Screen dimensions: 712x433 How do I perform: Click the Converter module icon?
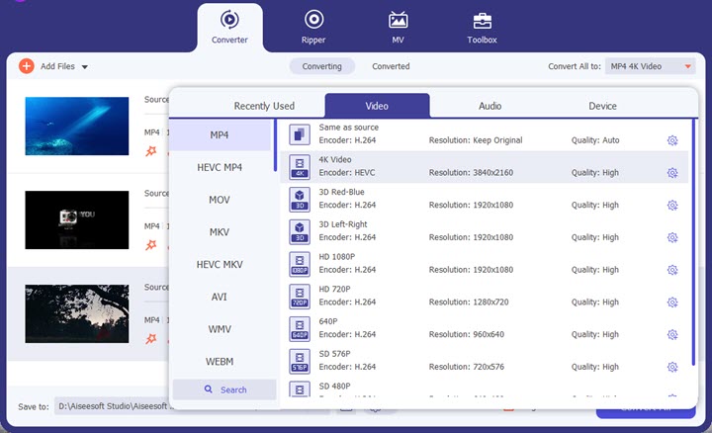coord(229,20)
